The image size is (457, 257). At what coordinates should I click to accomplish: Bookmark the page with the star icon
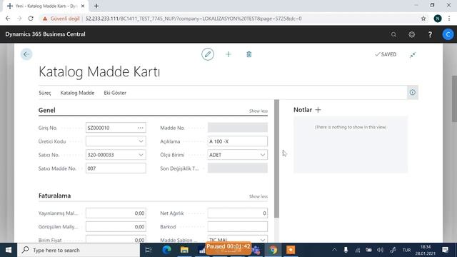click(x=423, y=19)
